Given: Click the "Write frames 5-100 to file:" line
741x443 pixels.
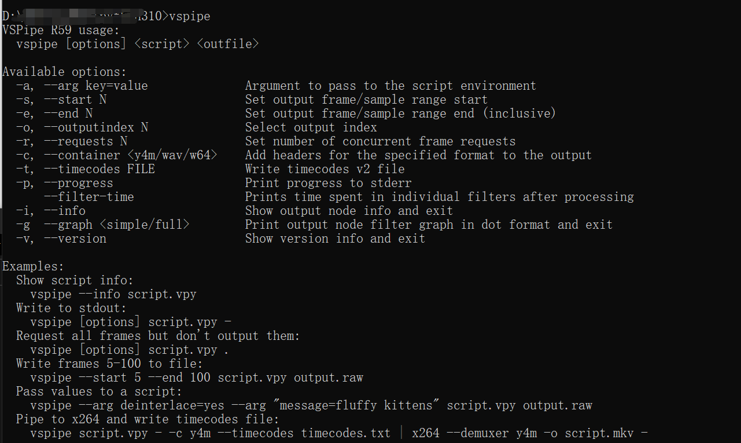Looking at the screenshot, I should tap(109, 364).
